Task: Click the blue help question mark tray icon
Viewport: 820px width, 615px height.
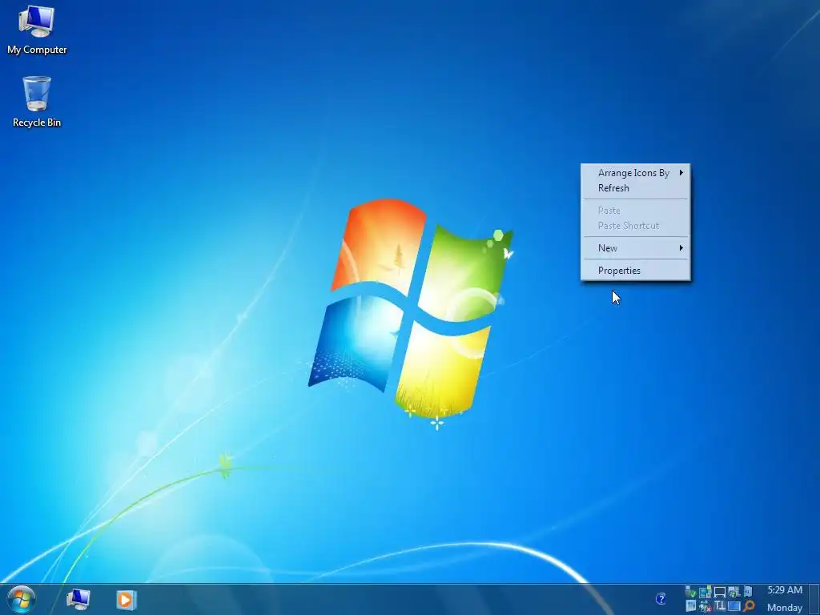Action: [x=661, y=599]
